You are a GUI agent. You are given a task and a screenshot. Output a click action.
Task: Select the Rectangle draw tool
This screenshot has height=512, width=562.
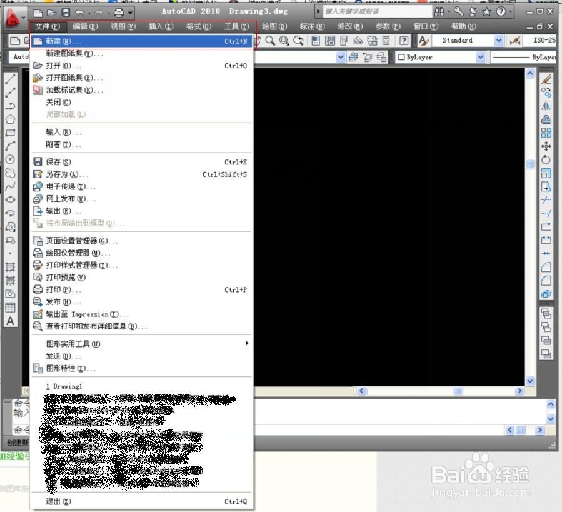pyautogui.click(x=11, y=133)
